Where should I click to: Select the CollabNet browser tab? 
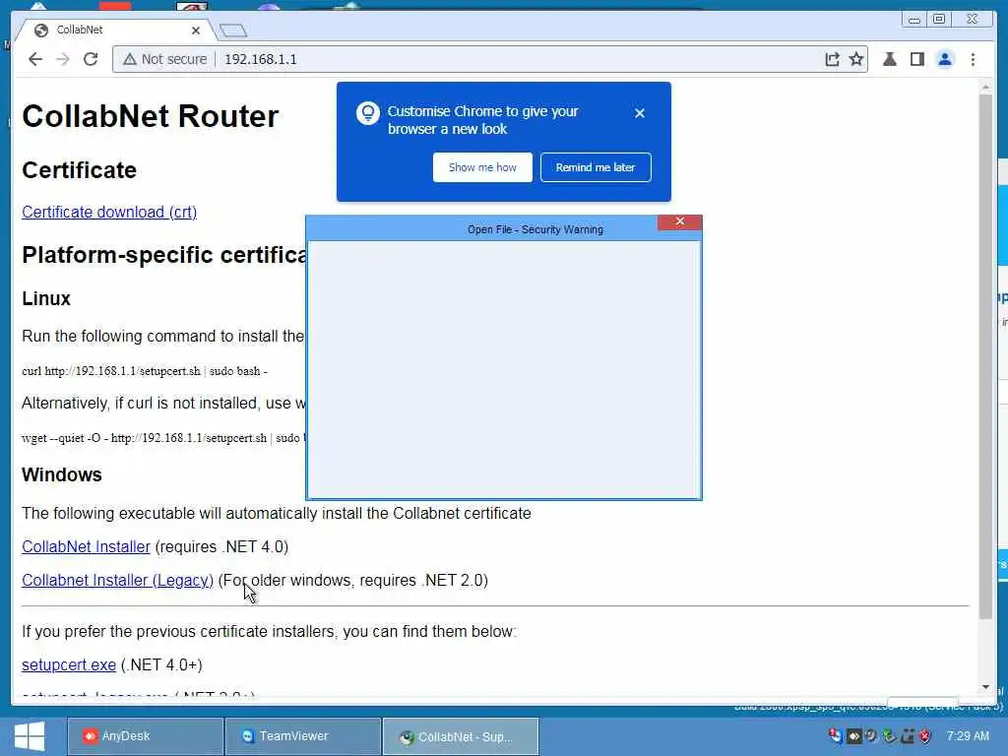point(114,30)
